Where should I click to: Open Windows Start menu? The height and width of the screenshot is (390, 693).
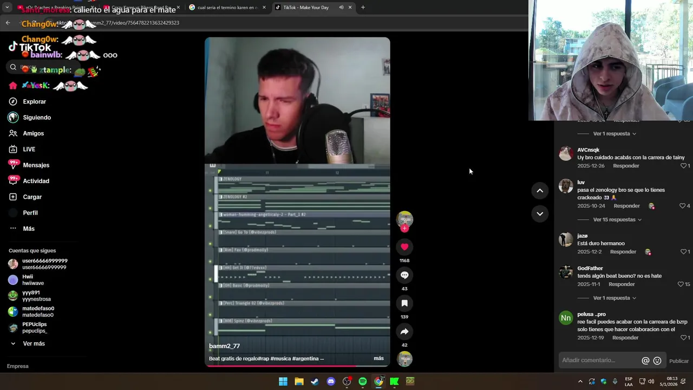pyautogui.click(x=283, y=381)
